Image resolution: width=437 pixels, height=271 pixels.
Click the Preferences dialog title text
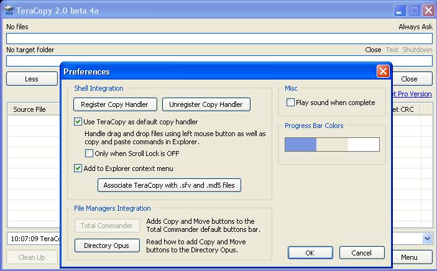point(86,71)
